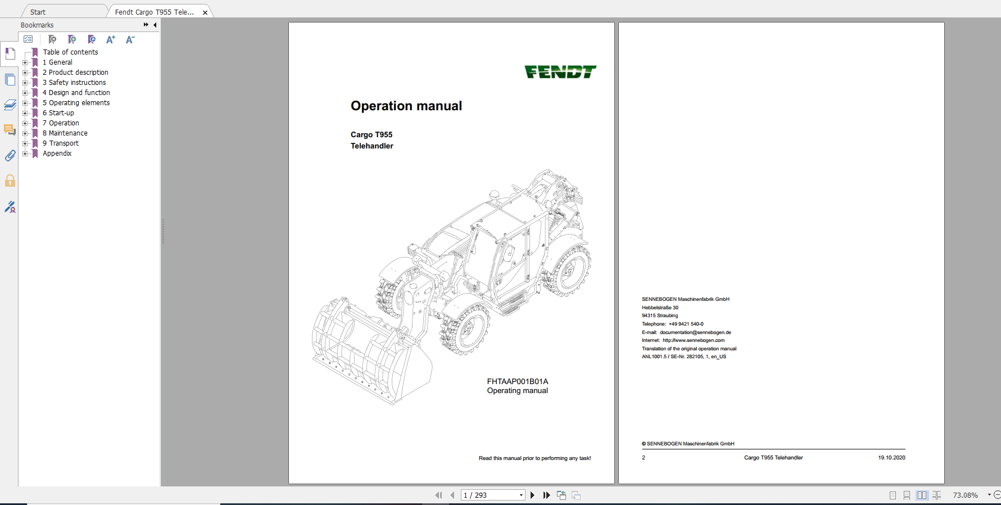Click the 73.08% zoom value

(965, 495)
